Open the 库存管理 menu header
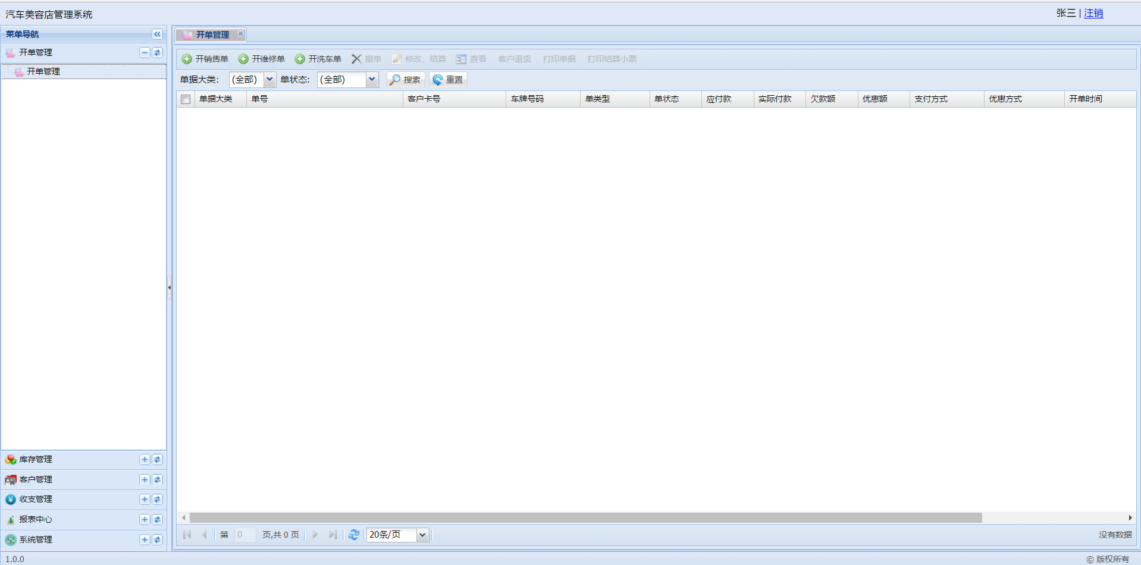This screenshot has width=1141, height=565. click(84, 460)
